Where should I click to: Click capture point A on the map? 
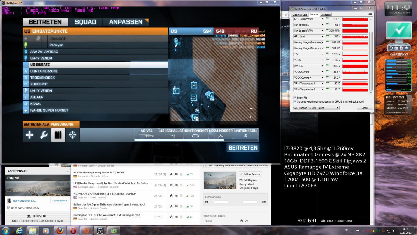[x=194, y=85]
